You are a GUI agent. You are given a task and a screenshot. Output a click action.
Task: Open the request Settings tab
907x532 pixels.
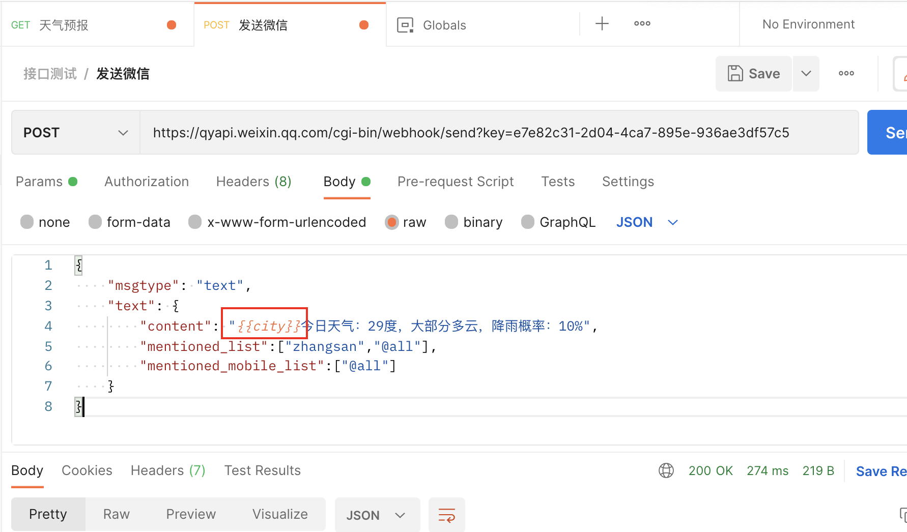(628, 182)
